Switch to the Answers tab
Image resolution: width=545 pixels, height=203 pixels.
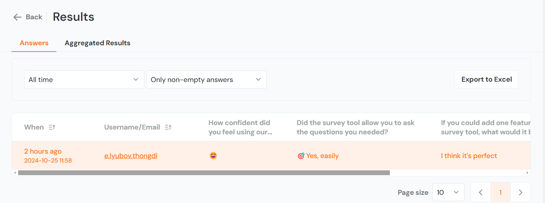(x=34, y=43)
